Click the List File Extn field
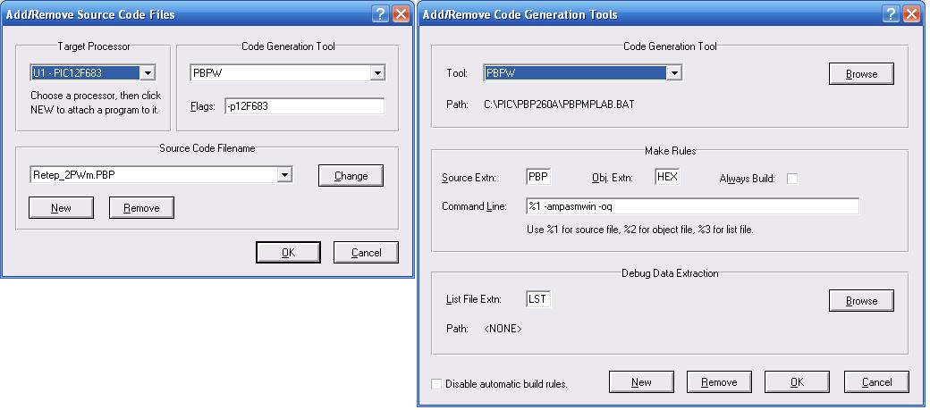Image resolution: width=930 pixels, height=410 pixels. click(x=538, y=299)
